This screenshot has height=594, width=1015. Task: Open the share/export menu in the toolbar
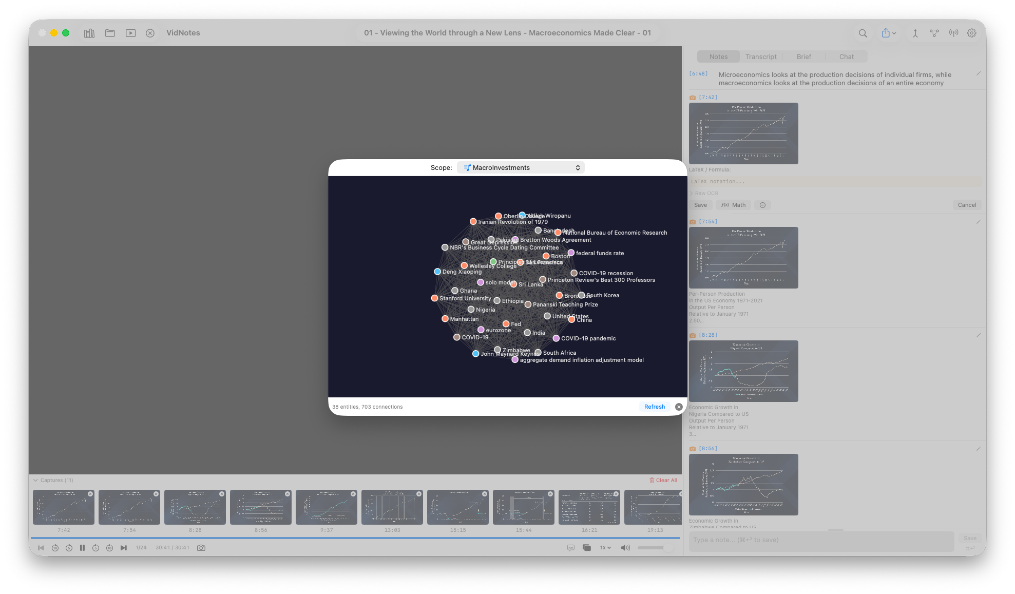tap(889, 33)
